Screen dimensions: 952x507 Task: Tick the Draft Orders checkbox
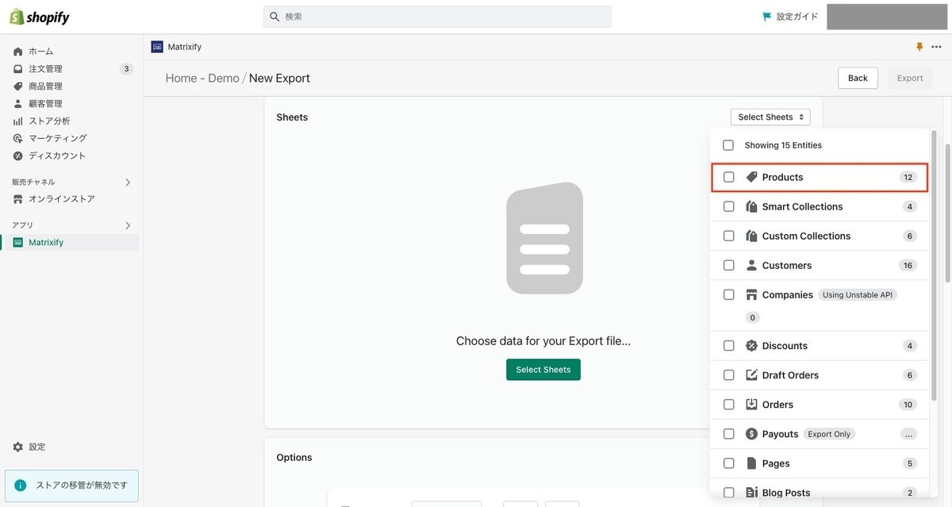click(727, 374)
